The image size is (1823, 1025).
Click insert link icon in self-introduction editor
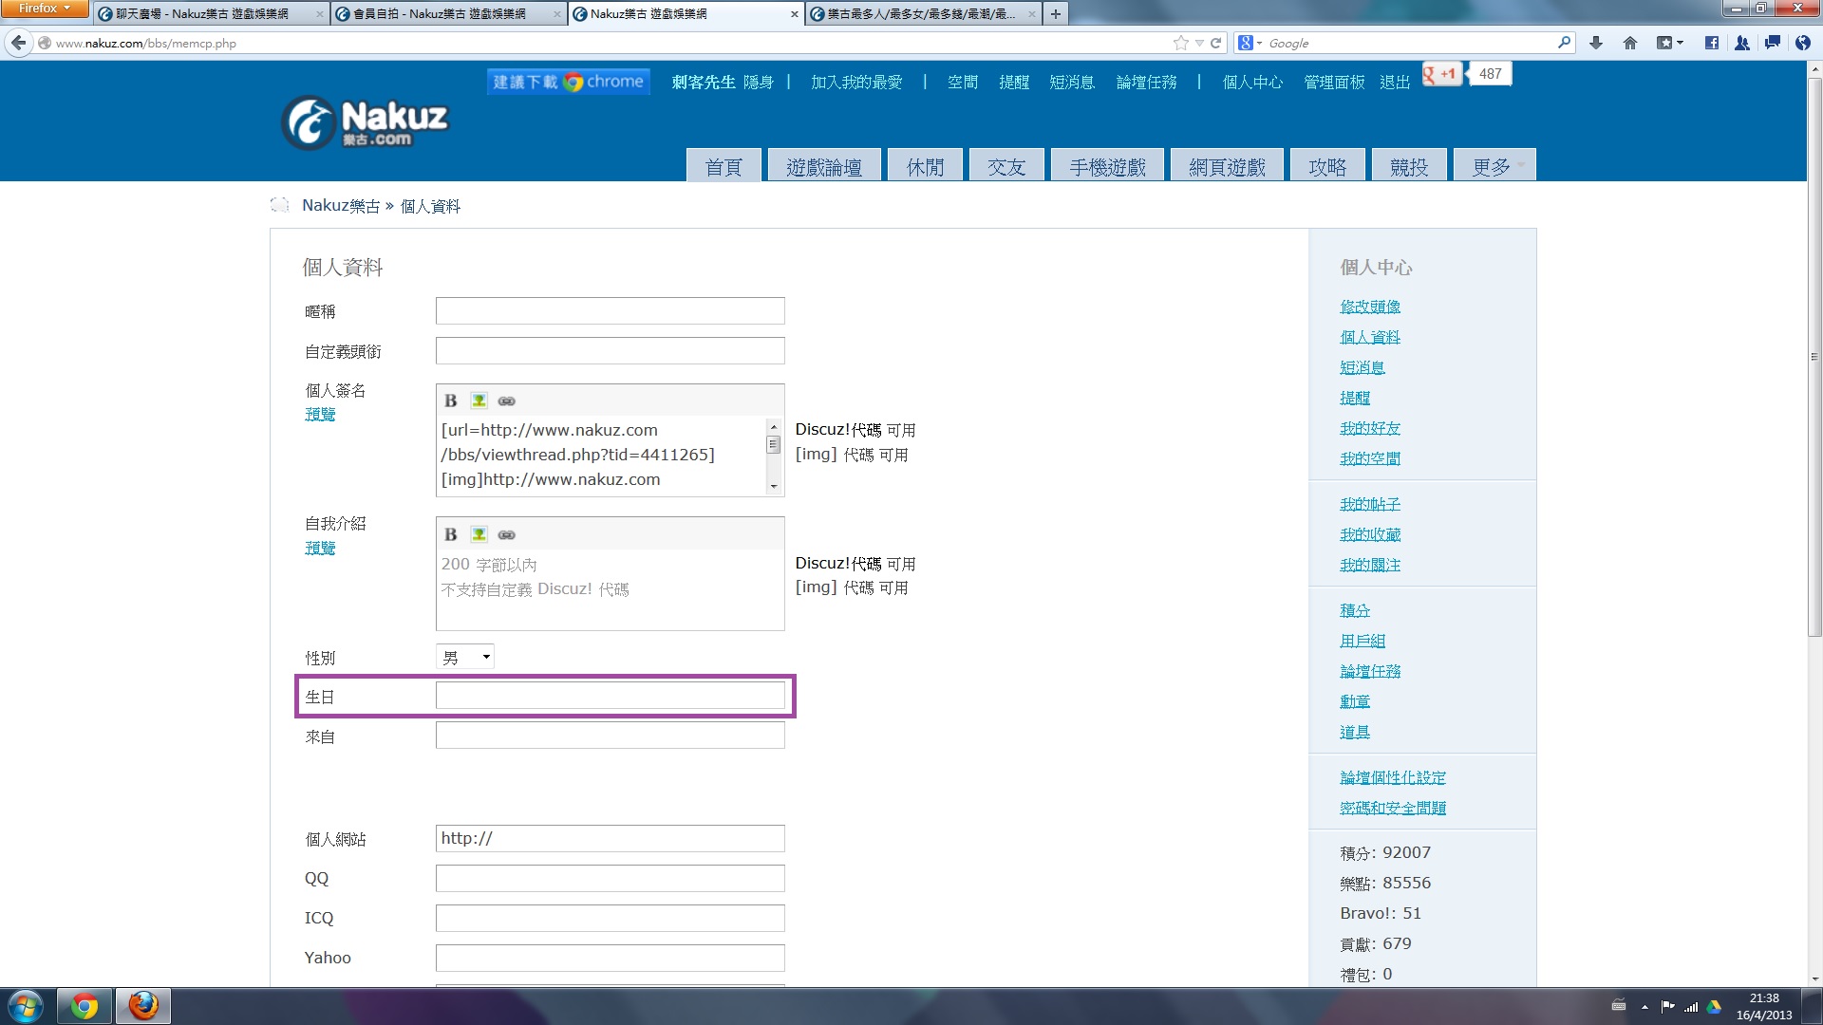tap(507, 534)
